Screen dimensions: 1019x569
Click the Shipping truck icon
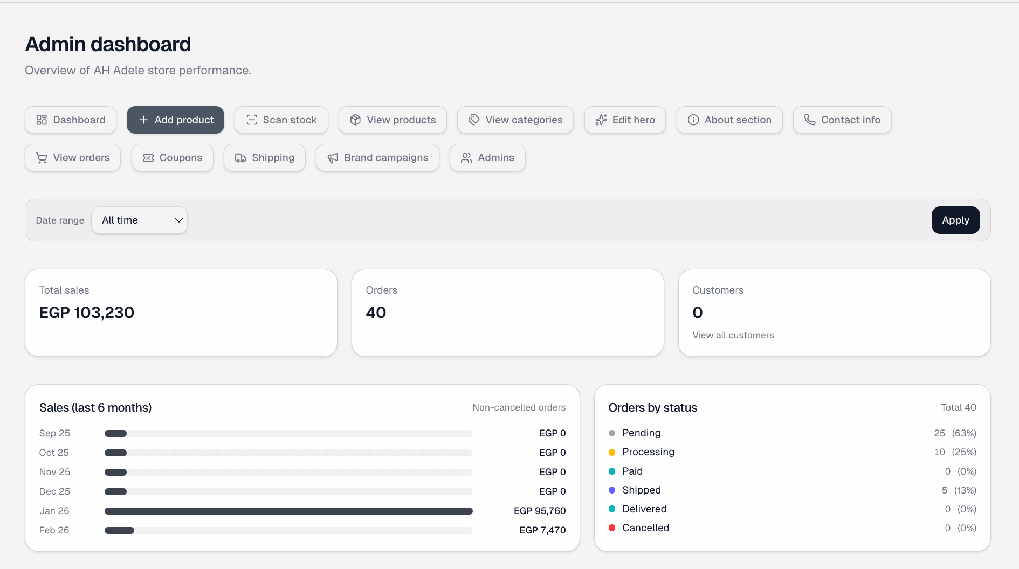point(240,157)
